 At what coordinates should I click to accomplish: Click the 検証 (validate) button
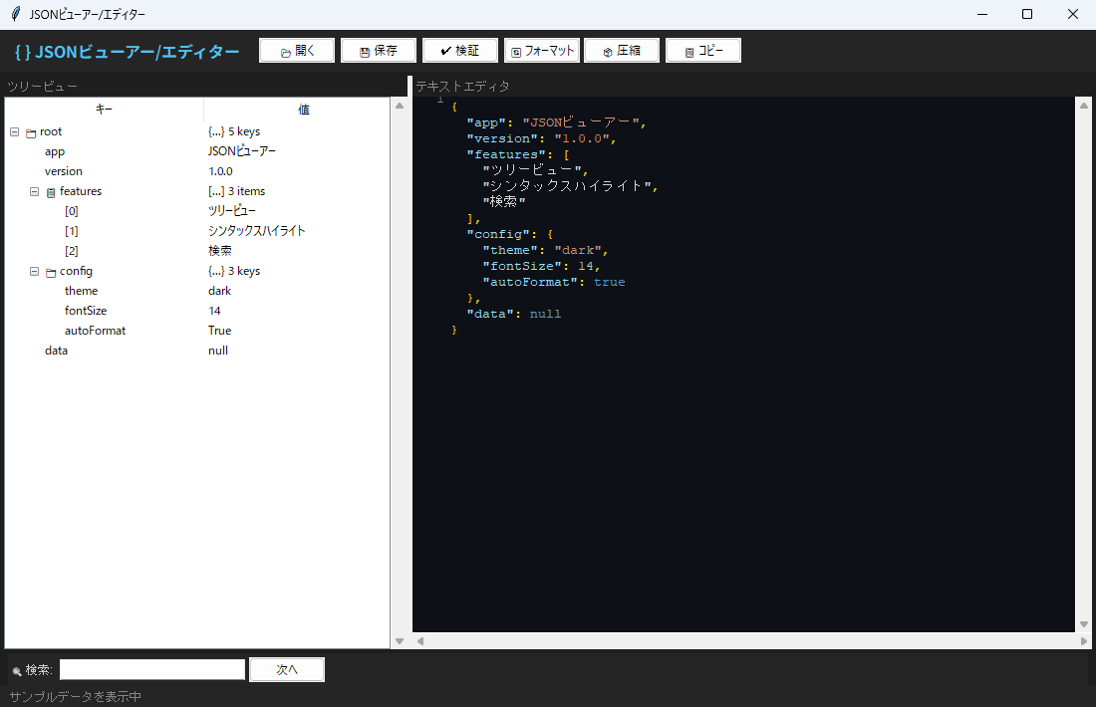pyautogui.click(x=460, y=51)
